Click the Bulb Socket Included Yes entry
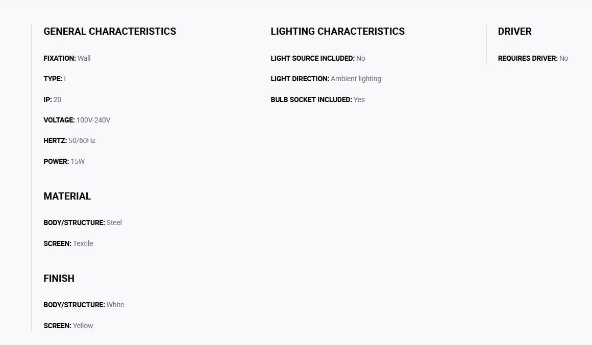The height and width of the screenshot is (345, 592). pos(318,100)
